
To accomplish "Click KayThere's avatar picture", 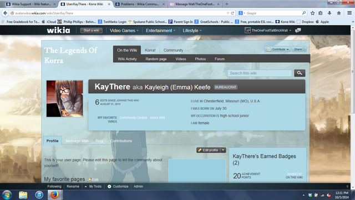I will 65,99.
